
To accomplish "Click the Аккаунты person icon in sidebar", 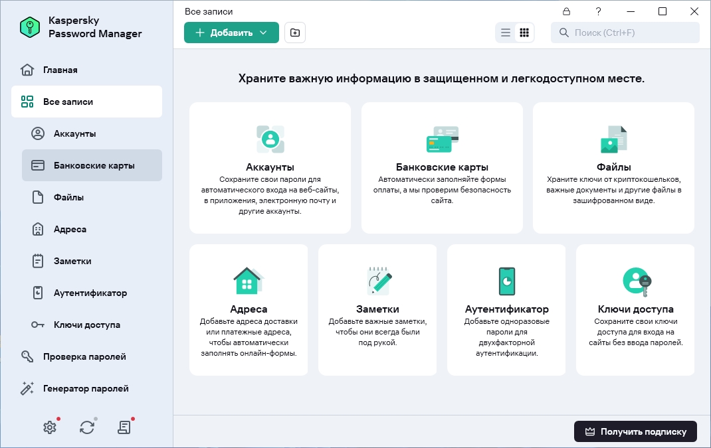I will coord(38,133).
